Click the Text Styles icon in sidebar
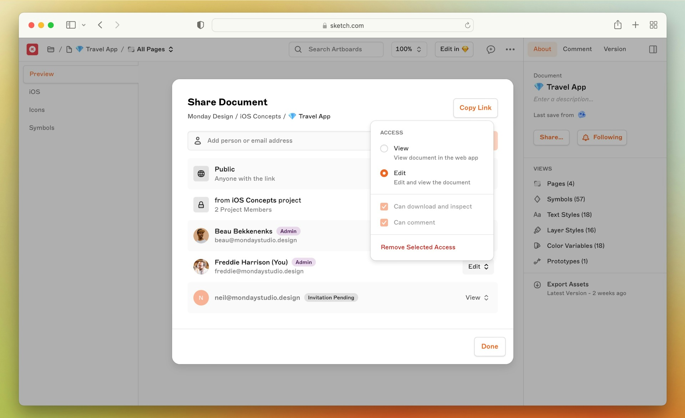The width and height of the screenshot is (685, 418). (x=538, y=215)
